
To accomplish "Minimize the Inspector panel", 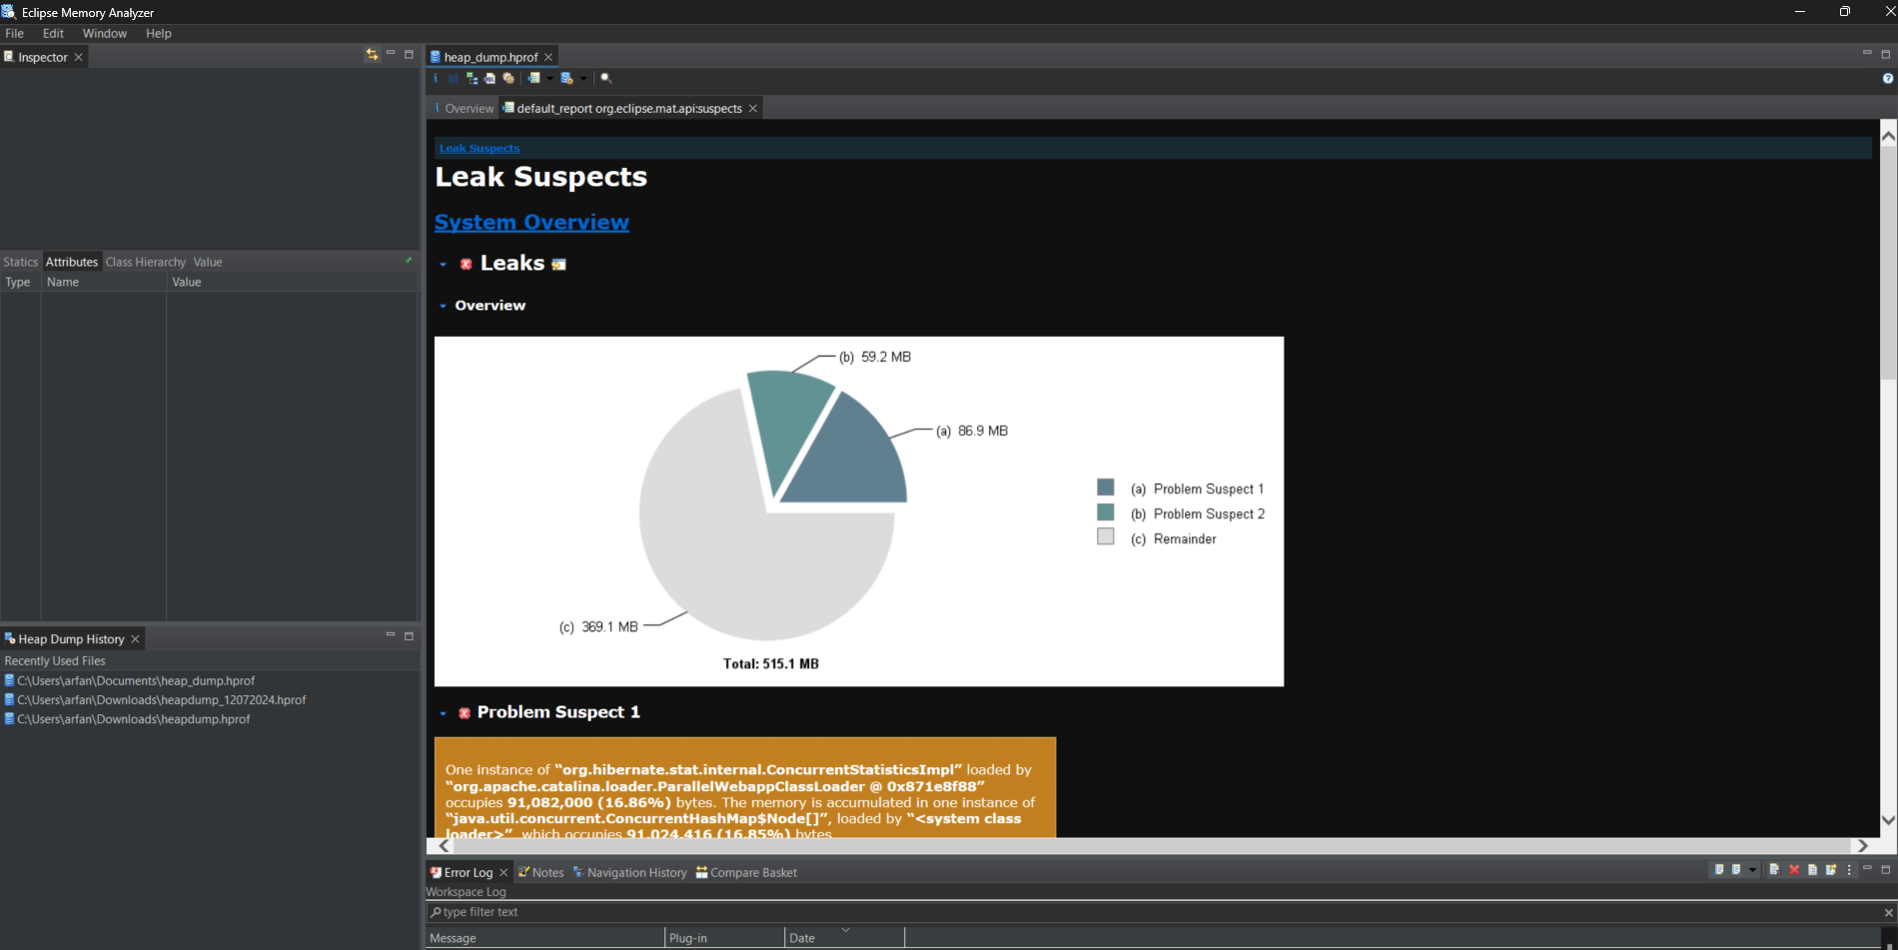I will (391, 53).
